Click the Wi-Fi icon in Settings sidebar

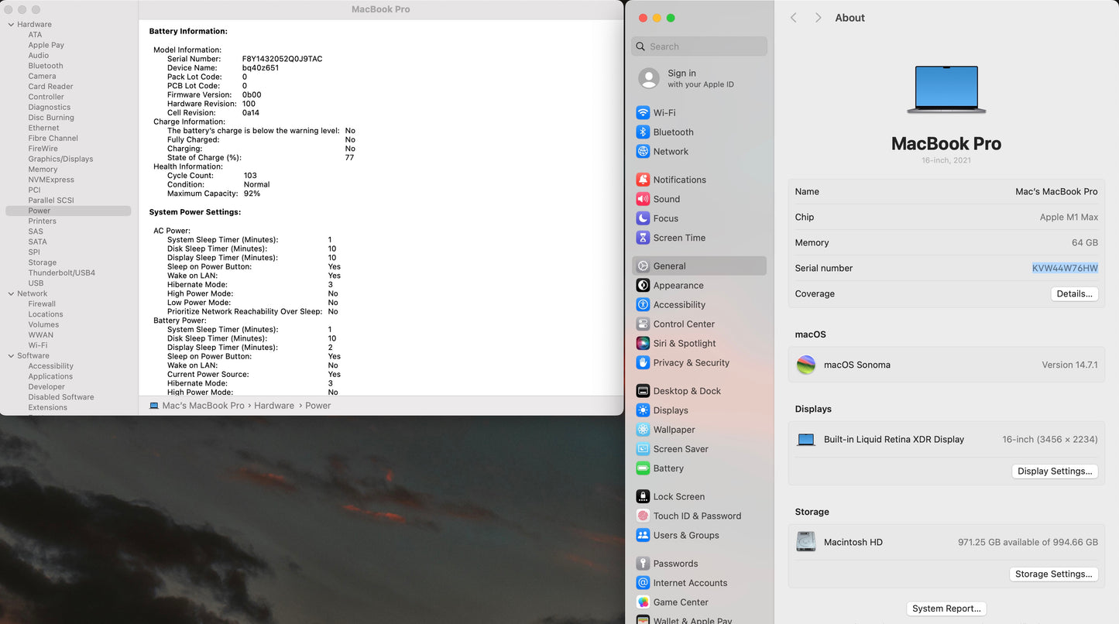pos(643,113)
